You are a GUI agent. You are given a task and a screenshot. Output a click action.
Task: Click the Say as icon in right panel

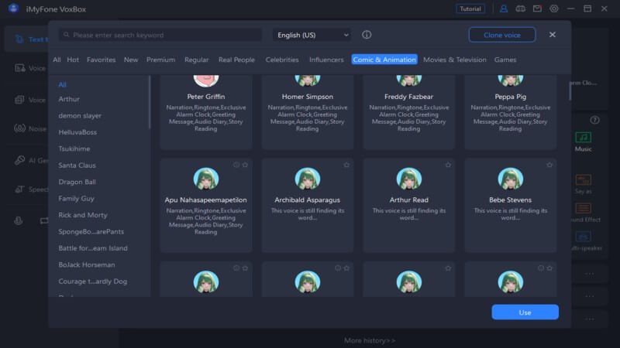pos(584,180)
